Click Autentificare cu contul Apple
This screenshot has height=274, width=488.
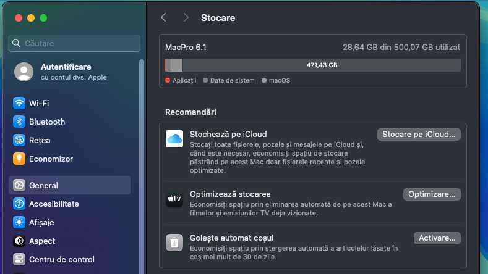pos(74,72)
